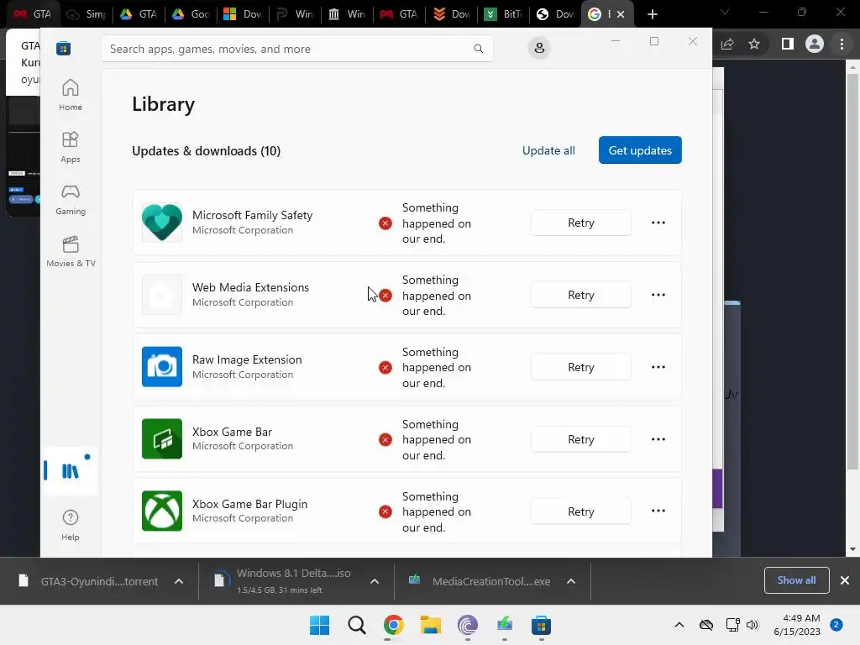The width and height of the screenshot is (860, 645).
Task: Show hidden system tray icons
Action: tap(679, 625)
